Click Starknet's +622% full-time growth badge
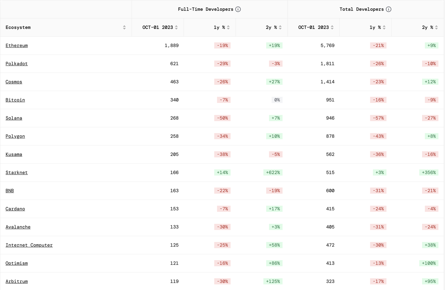Image resolution: width=445 pixels, height=290 pixels. click(273, 172)
